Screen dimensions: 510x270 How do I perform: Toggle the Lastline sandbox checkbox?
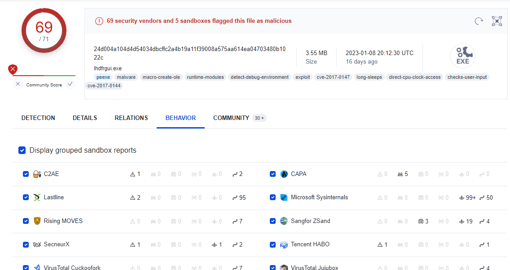(26, 197)
